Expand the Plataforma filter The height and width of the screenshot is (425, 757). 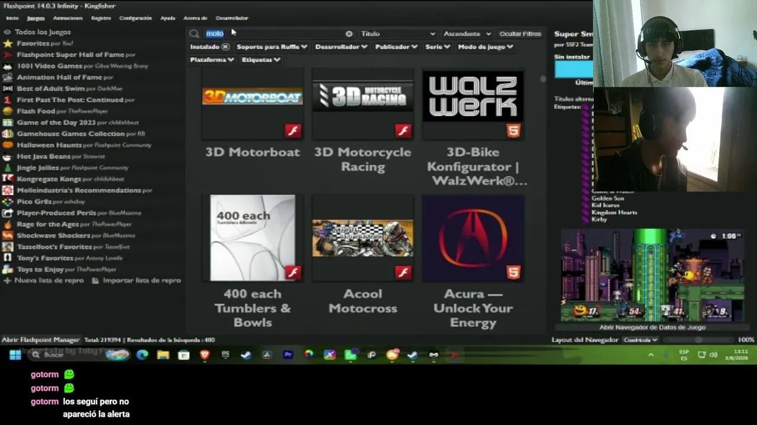click(212, 60)
